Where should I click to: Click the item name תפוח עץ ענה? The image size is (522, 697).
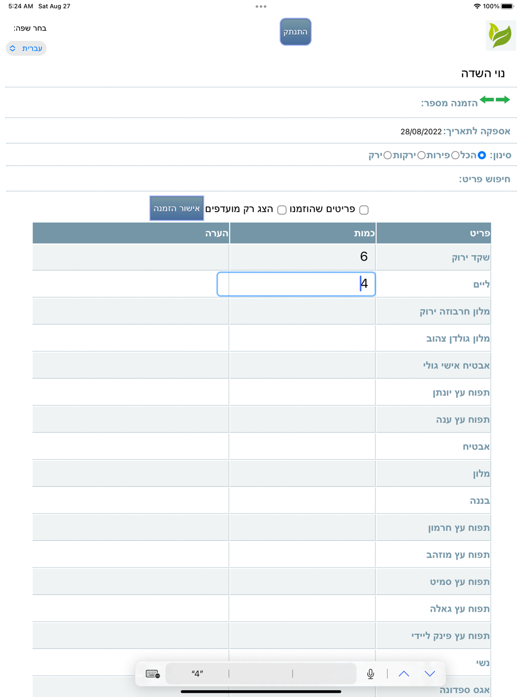tap(463, 420)
